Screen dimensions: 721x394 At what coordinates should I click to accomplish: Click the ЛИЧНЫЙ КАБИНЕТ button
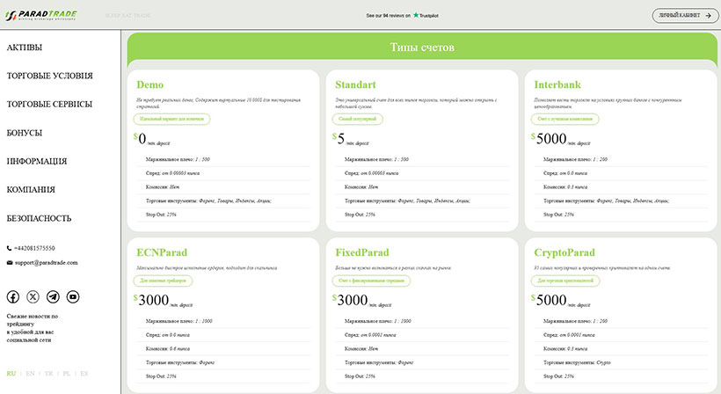pos(684,15)
